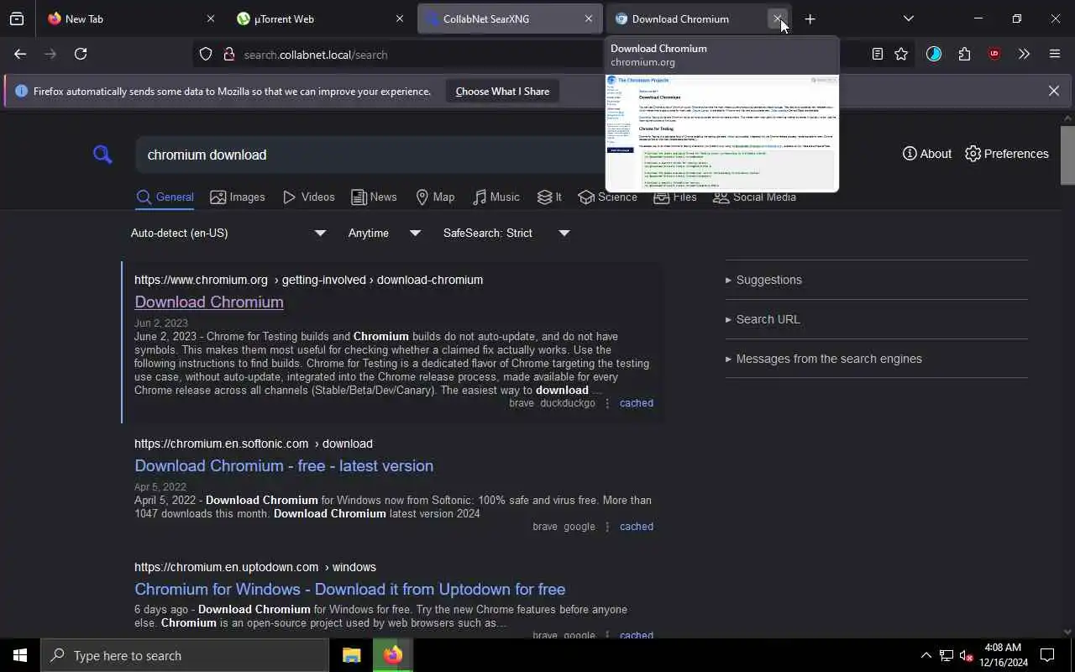Open the Windows notification center
The height and width of the screenshot is (672, 1075).
[x=1047, y=655]
